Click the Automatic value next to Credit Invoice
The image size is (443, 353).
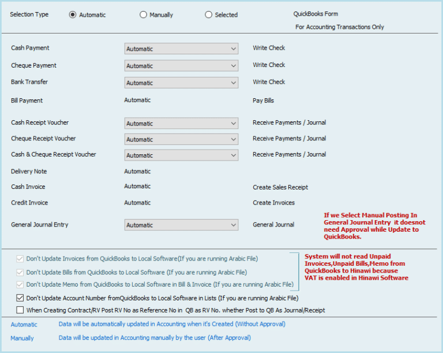click(x=137, y=203)
